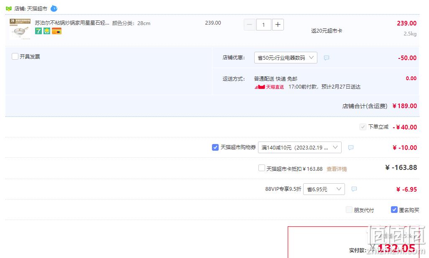The height and width of the screenshot is (258, 429).
Task: Click the 店铺合计(含运费) label
Action: pos(365,106)
